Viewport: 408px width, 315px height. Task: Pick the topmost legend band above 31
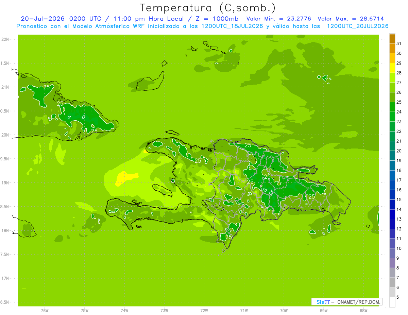click(x=392, y=39)
